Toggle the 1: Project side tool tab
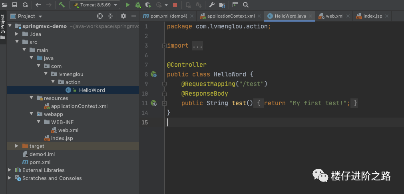The image size is (404, 194). (x=3, y=27)
